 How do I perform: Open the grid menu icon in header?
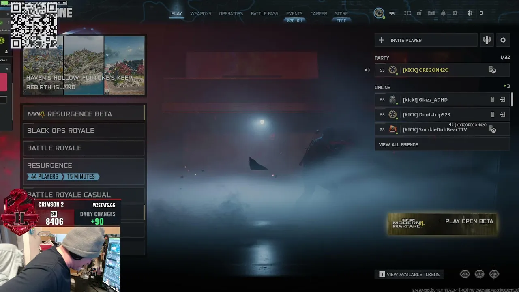pyautogui.click(x=407, y=13)
